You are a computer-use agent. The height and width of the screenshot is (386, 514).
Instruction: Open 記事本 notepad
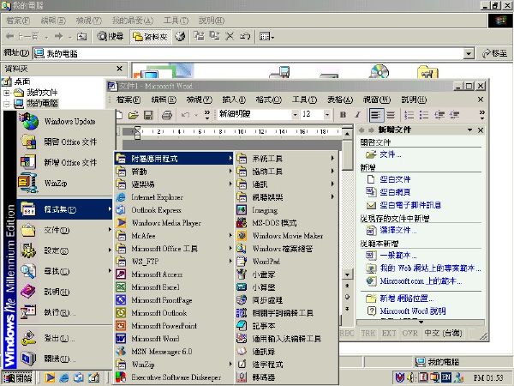click(286, 326)
